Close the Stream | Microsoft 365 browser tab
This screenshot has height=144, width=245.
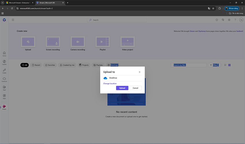63,3
